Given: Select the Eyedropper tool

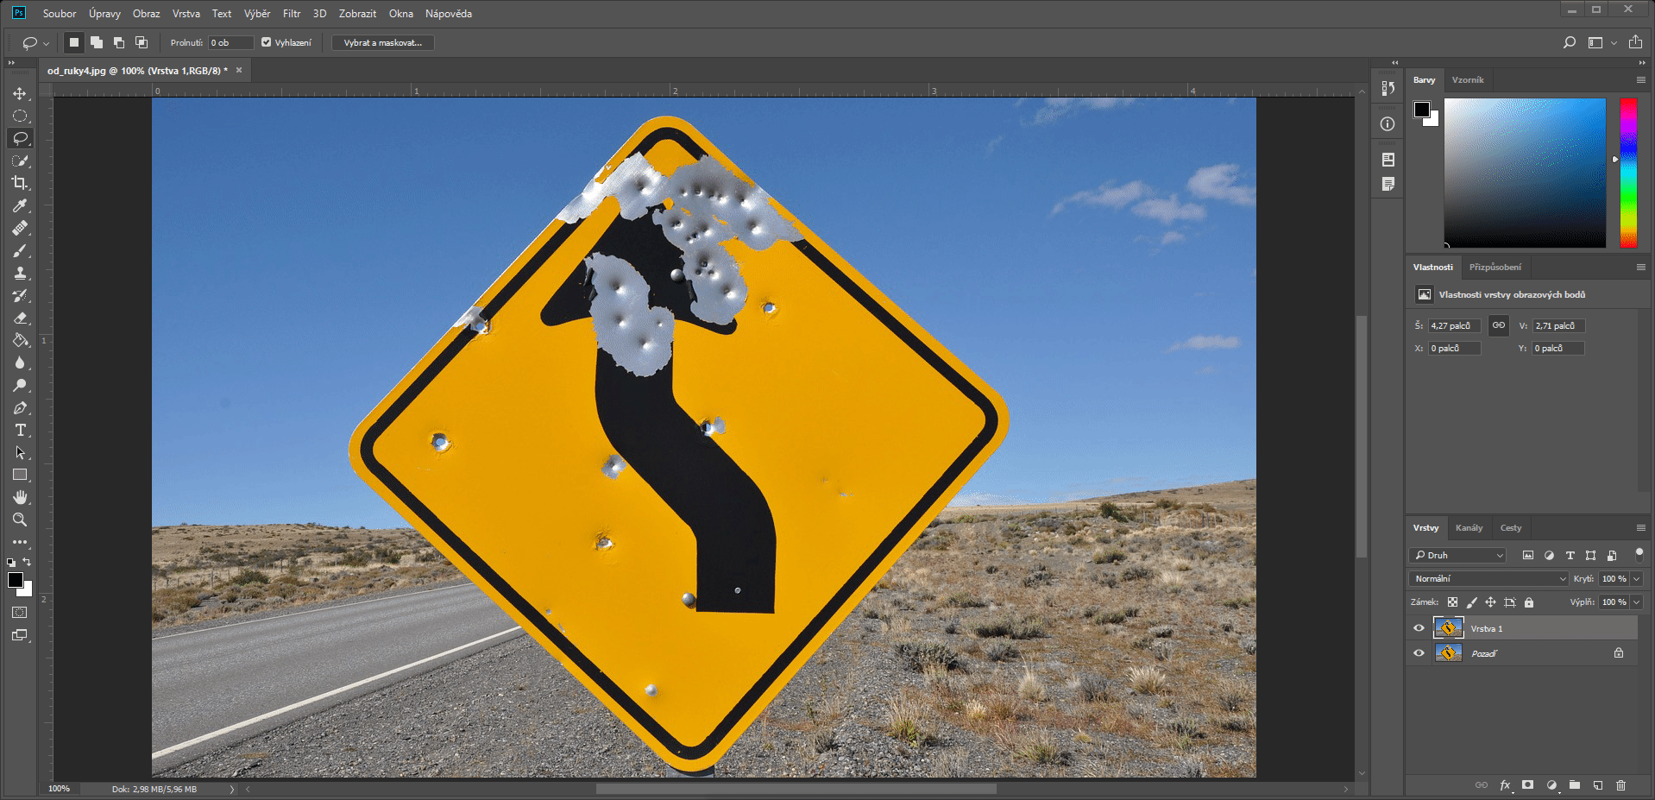Looking at the screenshot, I should [x=20, y=205].
